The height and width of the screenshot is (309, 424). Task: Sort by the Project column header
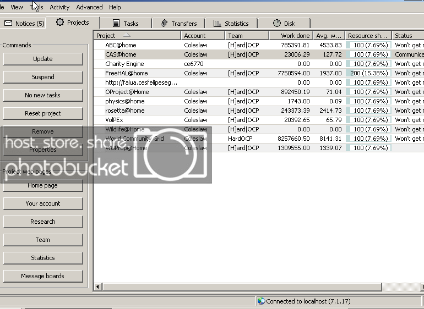(x=137, y=36)
